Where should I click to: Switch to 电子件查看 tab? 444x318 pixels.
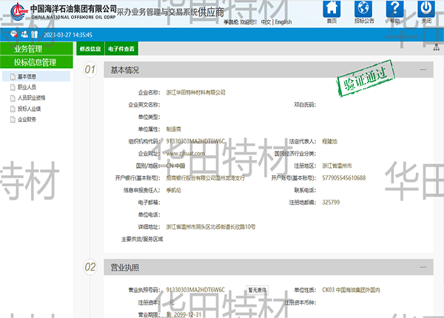point(121,49)
